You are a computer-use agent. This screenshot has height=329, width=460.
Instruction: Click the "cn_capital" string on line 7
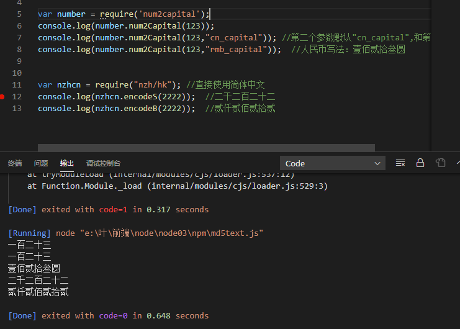tap(234, 38)
